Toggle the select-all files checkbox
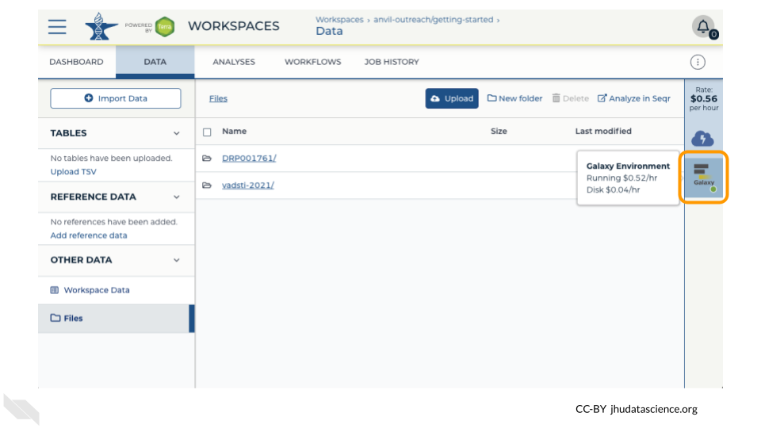 207,132
